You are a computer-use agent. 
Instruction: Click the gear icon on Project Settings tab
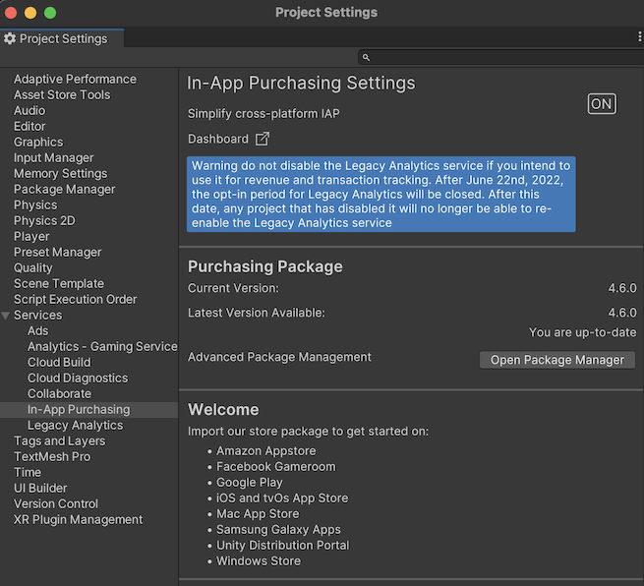click(x=10, y=38)
